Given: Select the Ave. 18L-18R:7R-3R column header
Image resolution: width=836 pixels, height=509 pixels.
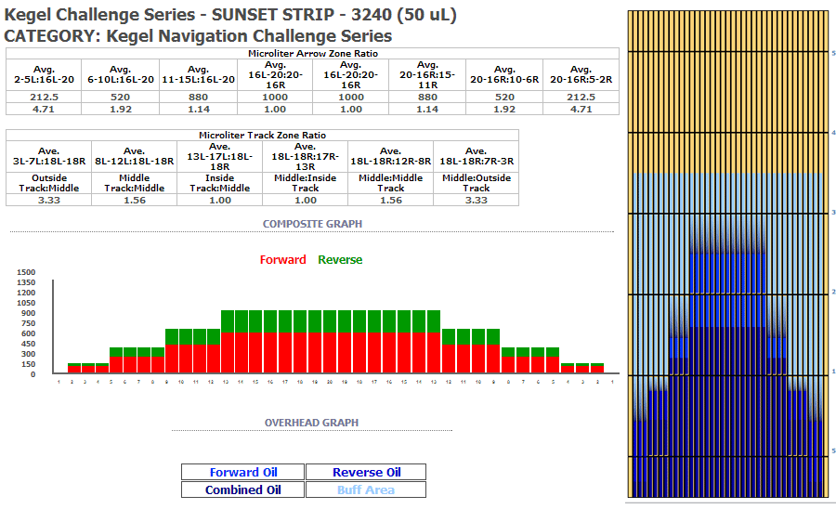Looking at the screenshot, I should coord(477,156).
